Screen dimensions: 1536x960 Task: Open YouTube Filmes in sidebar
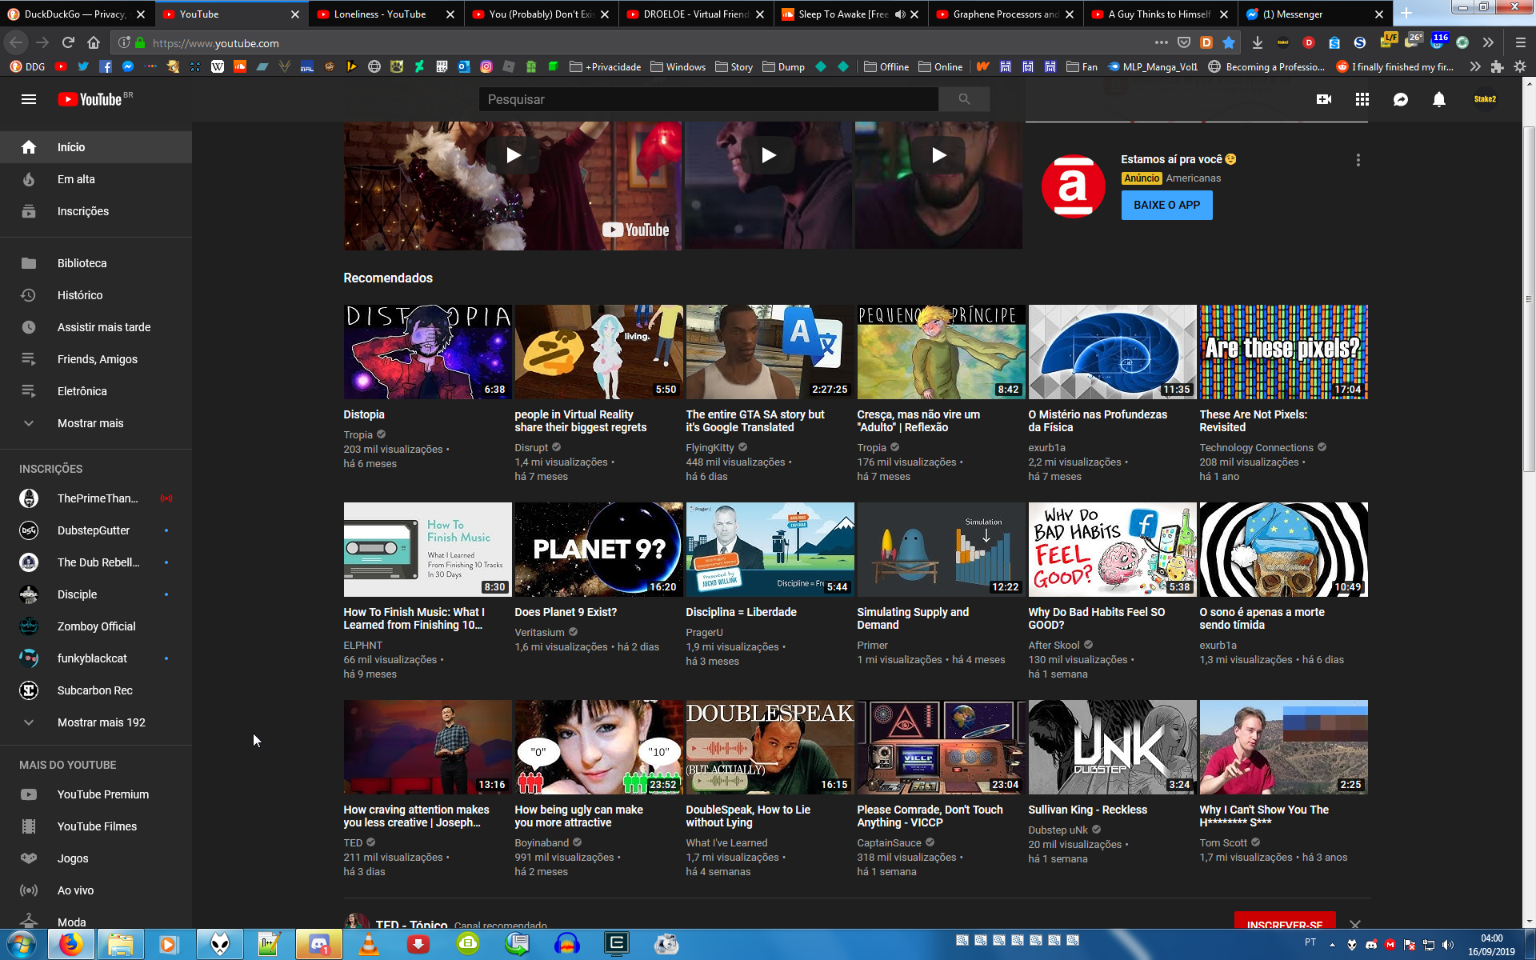(96, 826)
